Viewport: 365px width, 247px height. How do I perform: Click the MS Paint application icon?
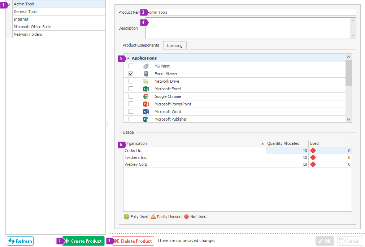[146, 66]
